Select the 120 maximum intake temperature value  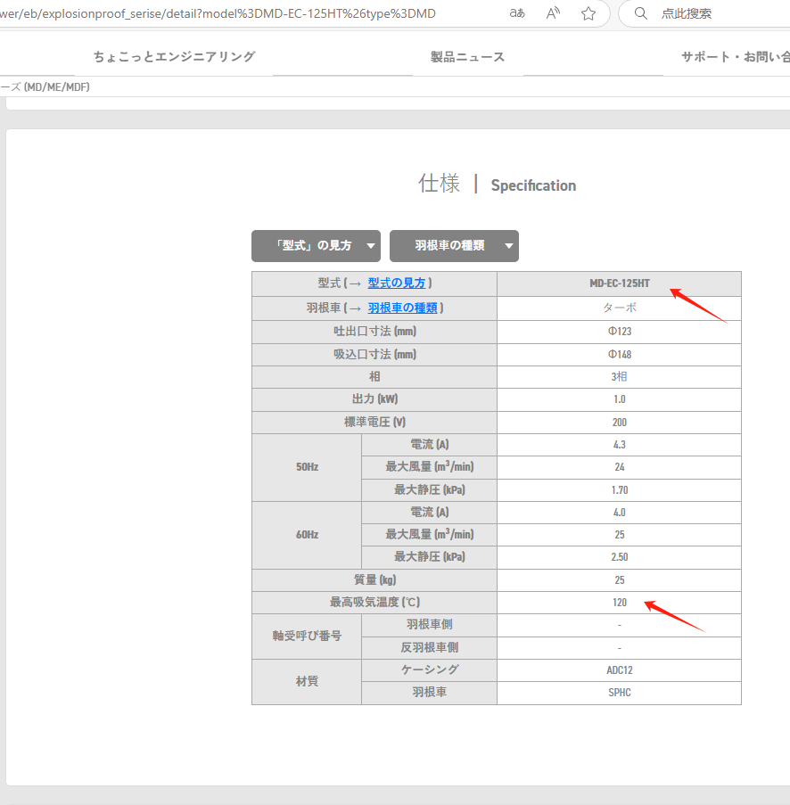tap(619, 602)
